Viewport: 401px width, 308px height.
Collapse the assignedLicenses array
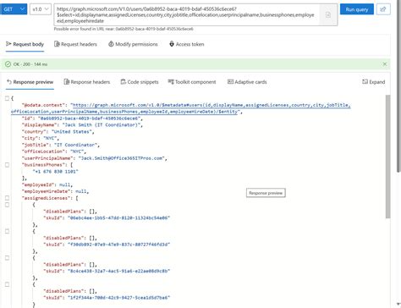pyautogui.click(x=7, y=198)
